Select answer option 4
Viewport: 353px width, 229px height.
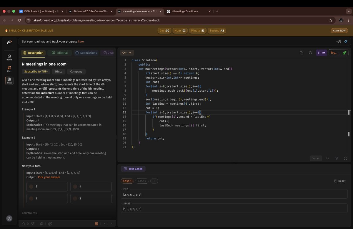pyautogui.click(x=91, y=187)
